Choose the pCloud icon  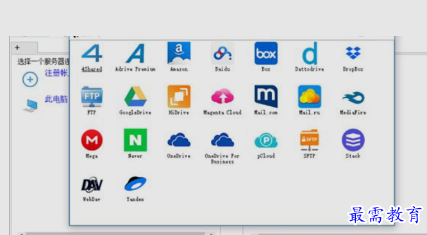click(266, 140)
